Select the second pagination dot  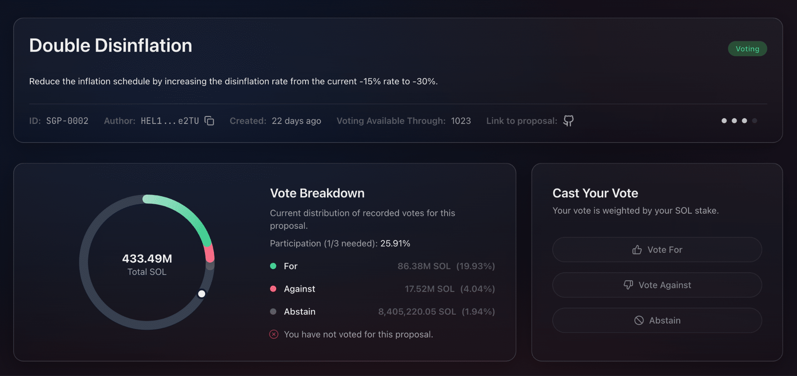(x=734, y=121)
